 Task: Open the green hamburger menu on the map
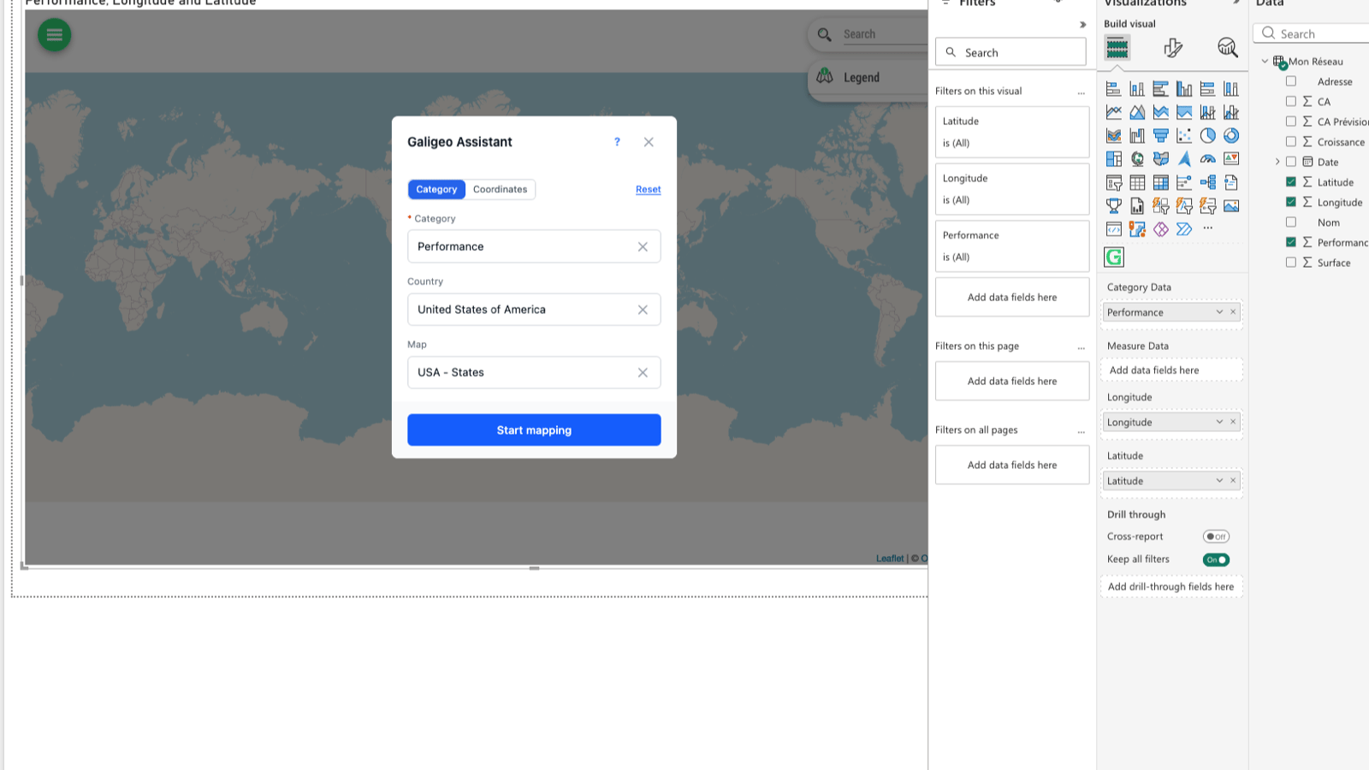54,35
